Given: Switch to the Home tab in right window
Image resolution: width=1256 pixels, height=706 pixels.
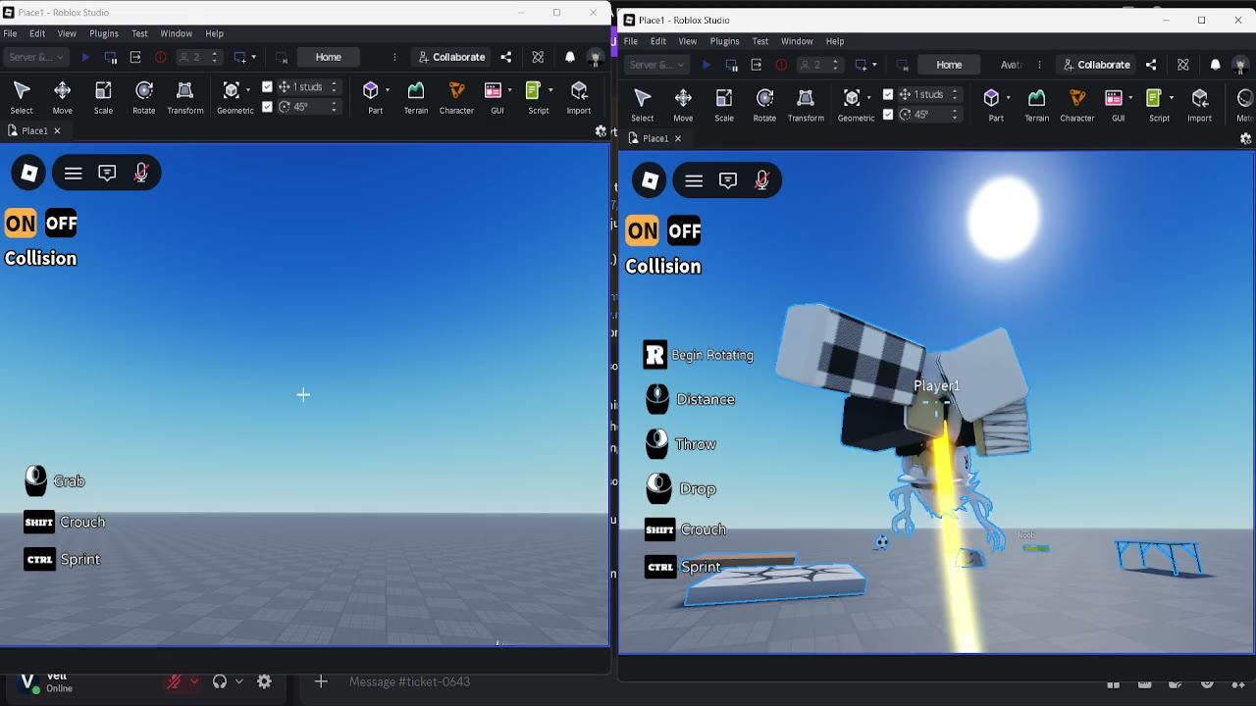Looking at the screenshot, I should 949,65.
